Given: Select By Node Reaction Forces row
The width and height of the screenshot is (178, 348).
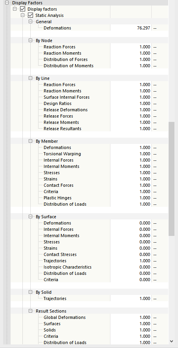Looking at the screenshot, I should tap(90, 47).
